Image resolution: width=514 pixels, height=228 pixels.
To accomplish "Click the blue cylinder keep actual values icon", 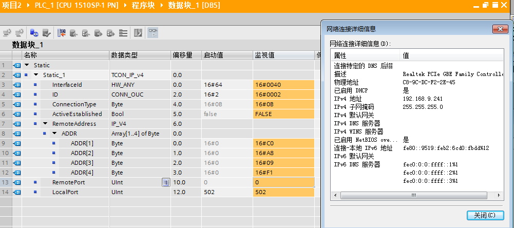I will tap(34, 32).
